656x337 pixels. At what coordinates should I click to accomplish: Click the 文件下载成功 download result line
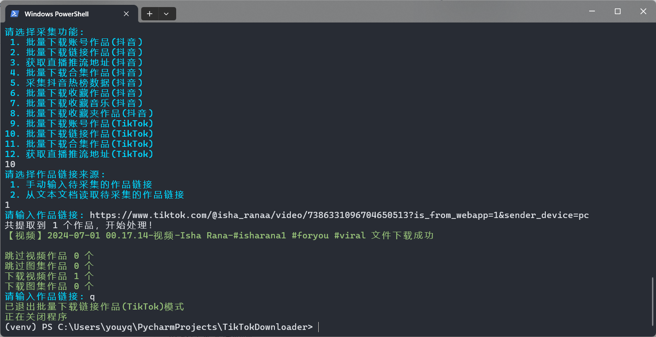(219, 235)
